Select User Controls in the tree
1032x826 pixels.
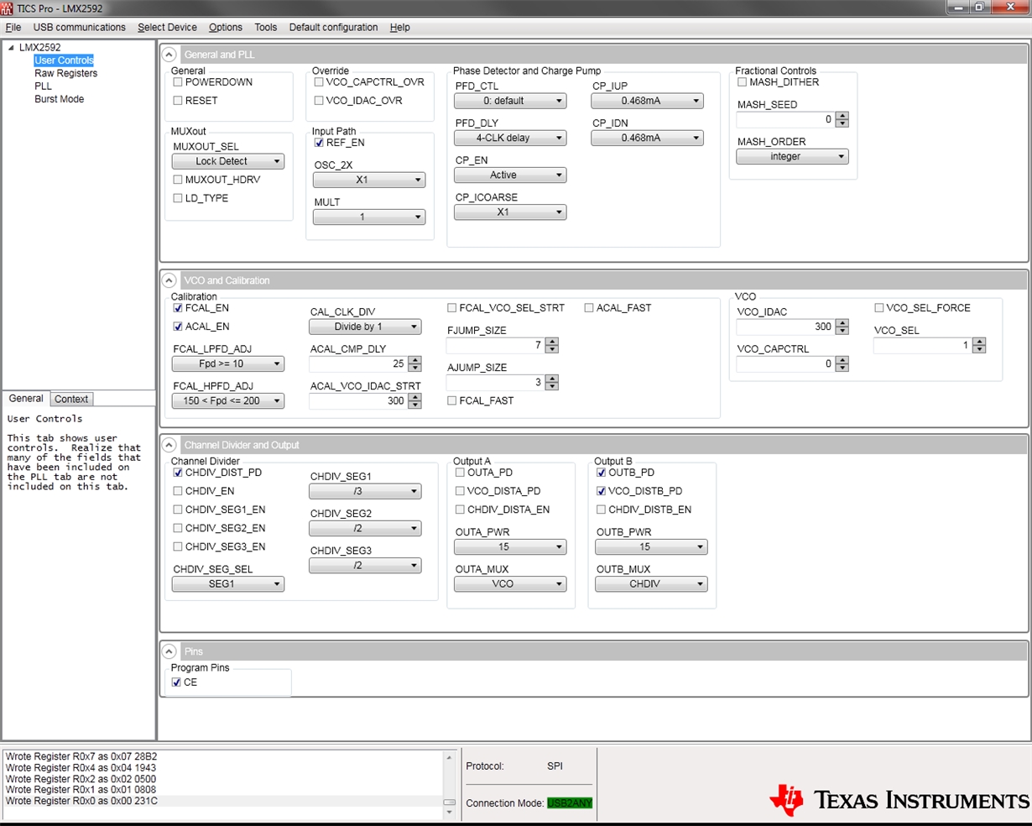(x=64, y=60)
